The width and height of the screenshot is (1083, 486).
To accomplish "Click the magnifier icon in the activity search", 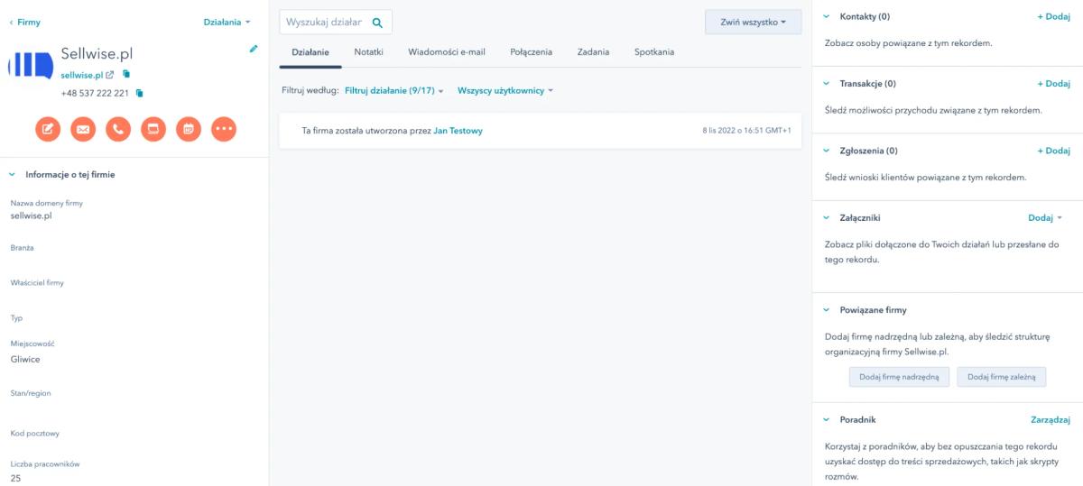I will pyautogui.click(x=377, y=23).
